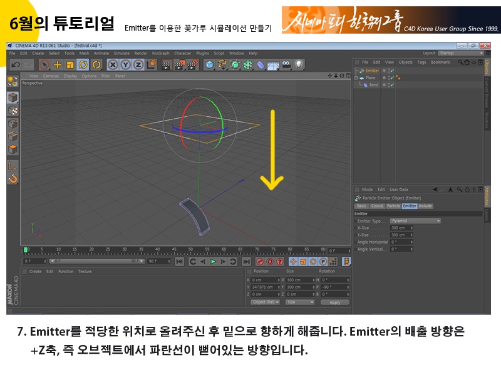
Task: Open Emitter Type Pyramid dropdown
Action: 415,221
